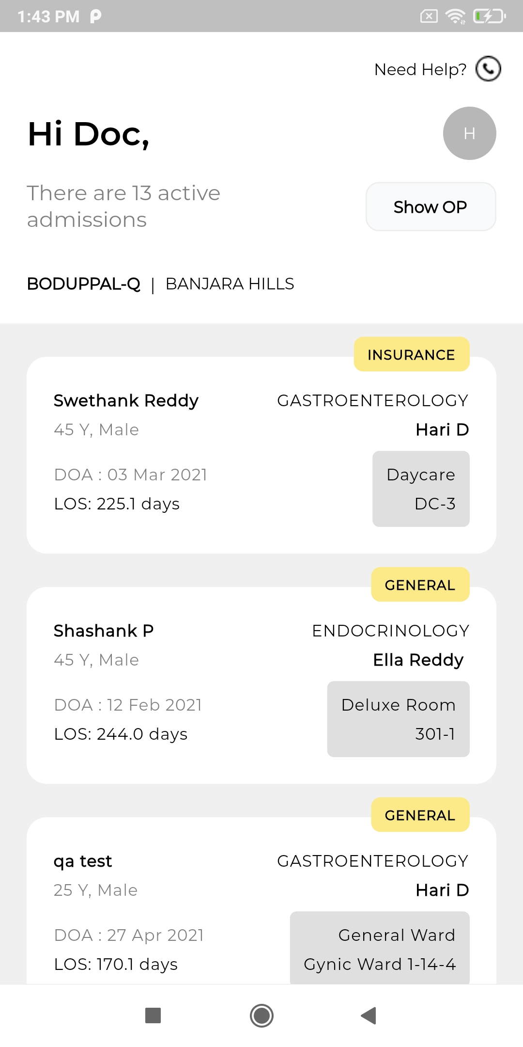The image size is (523, 1047).
Task: Open the H profile avatar
Action: point(469,133)
